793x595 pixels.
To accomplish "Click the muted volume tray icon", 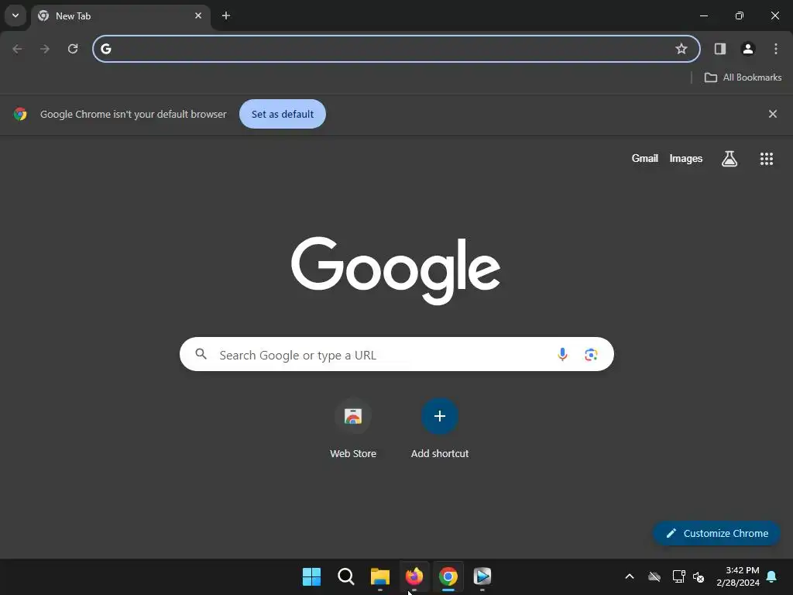I will 699,576.
